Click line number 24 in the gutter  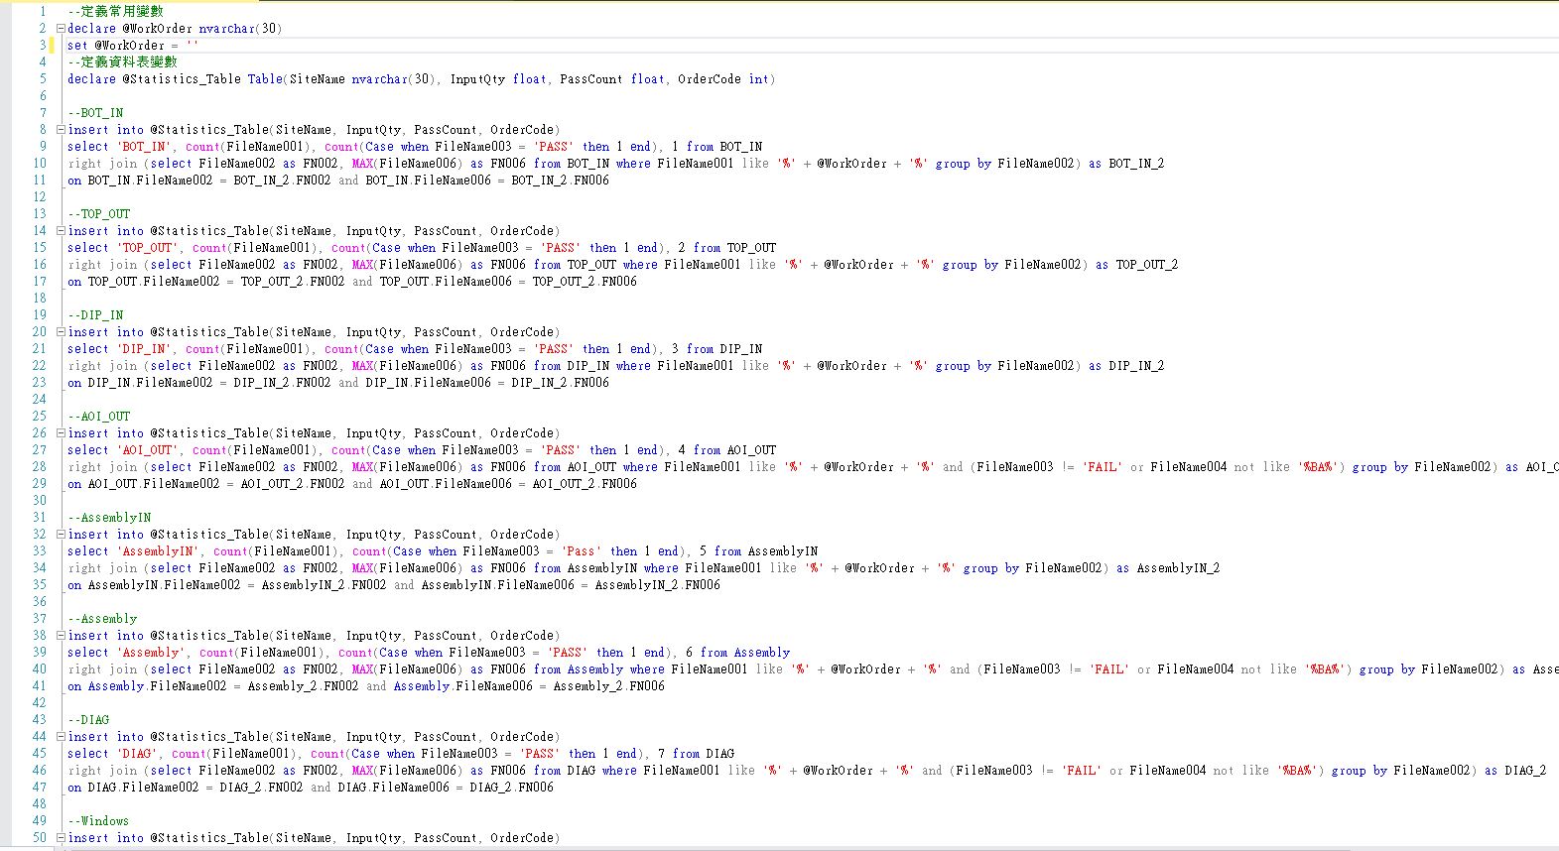(40, 400)
